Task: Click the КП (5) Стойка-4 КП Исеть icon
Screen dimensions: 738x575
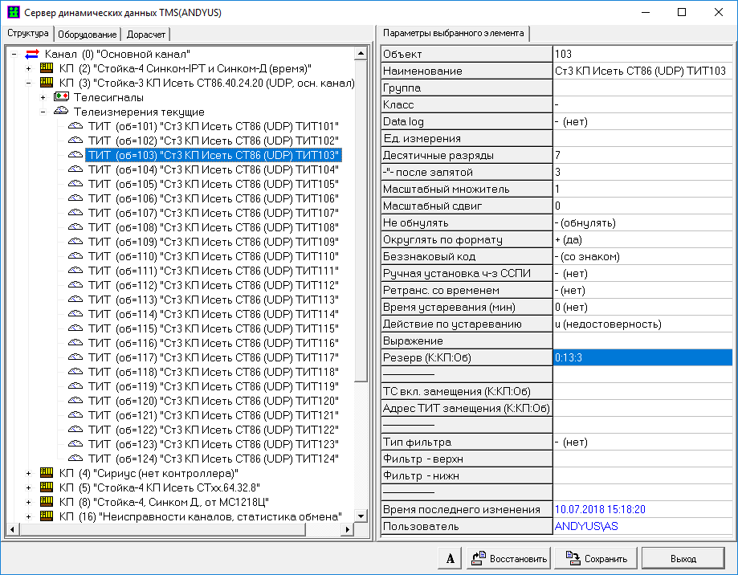Action: click(47, 487)
